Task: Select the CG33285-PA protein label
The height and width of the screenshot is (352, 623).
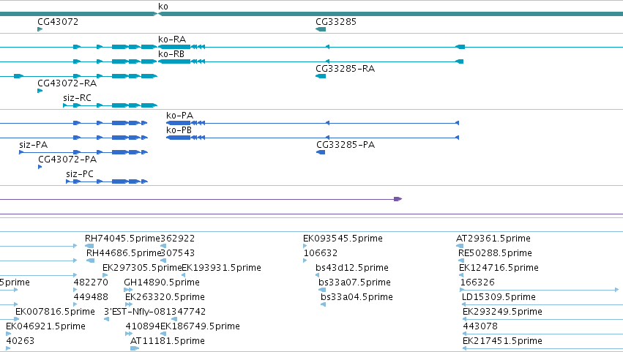Action: point(346,145)
